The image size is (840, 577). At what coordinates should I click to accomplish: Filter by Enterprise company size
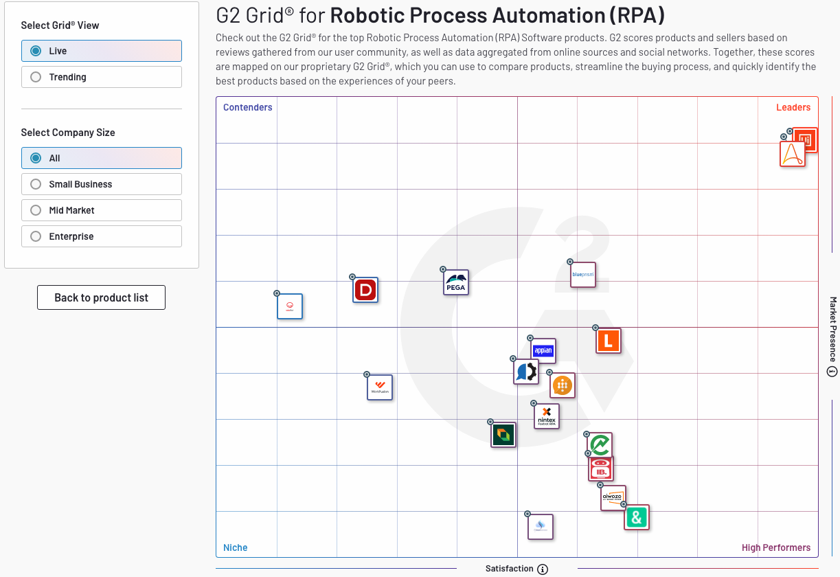point(102,236)
